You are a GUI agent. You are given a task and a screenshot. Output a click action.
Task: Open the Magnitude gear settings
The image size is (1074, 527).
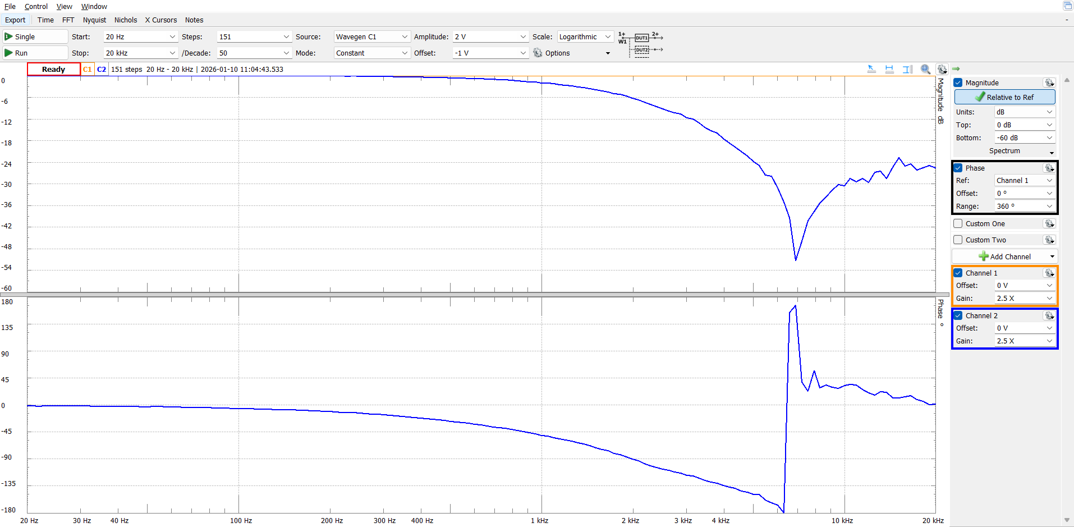[x=1049, y=83]
